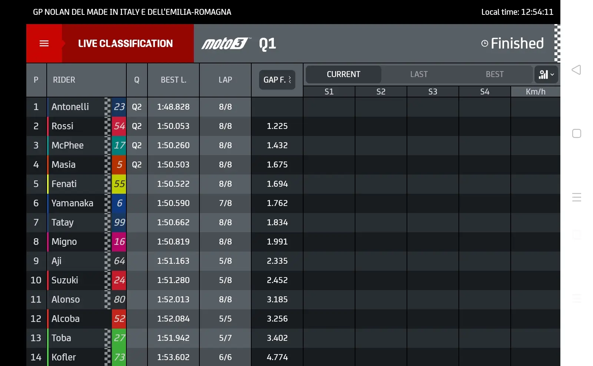
Task: Open rider Rossi's row
Action: [x=165, y=126]
